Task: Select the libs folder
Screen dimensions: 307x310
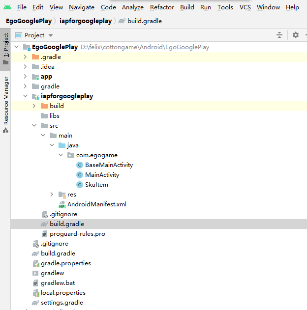Action: pos(50,115)
